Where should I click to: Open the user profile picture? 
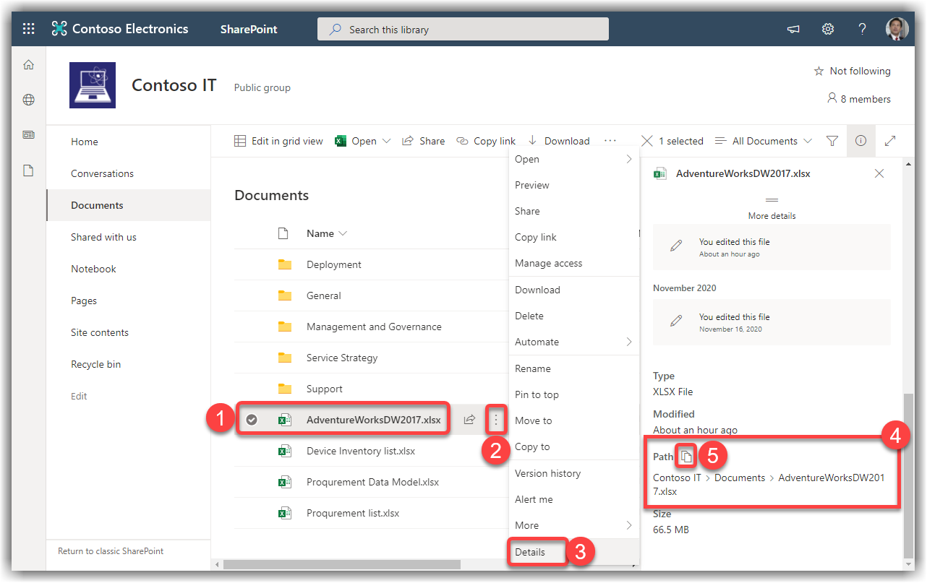point(897,29)
